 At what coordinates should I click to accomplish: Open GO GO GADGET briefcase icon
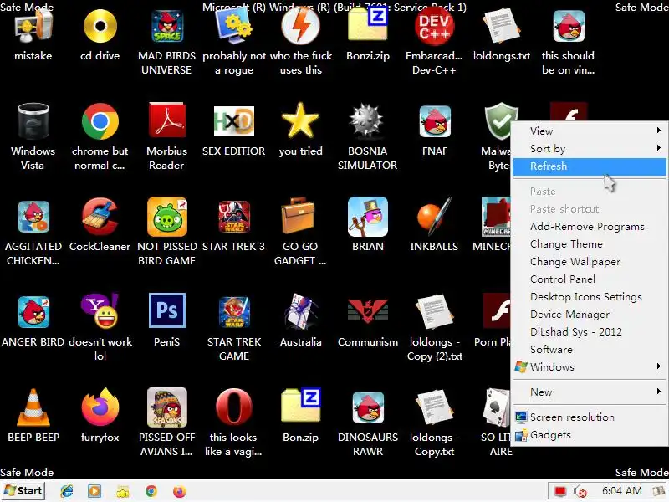pos(299,217)
